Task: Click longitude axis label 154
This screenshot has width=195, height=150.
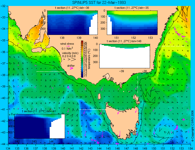Action: coord(191,148)
